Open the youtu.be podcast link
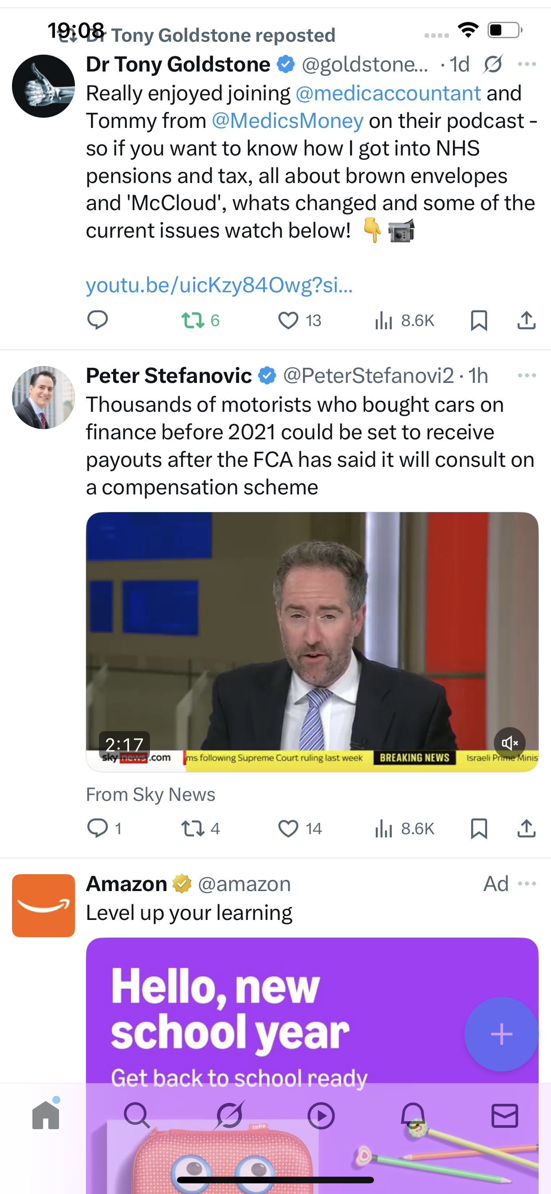 pyautogui.click(x=219, y=285)
